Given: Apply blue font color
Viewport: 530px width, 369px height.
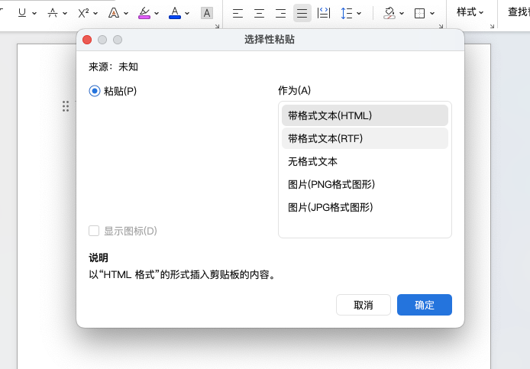Looking at the screenshot, I should (x=175, y=13).
